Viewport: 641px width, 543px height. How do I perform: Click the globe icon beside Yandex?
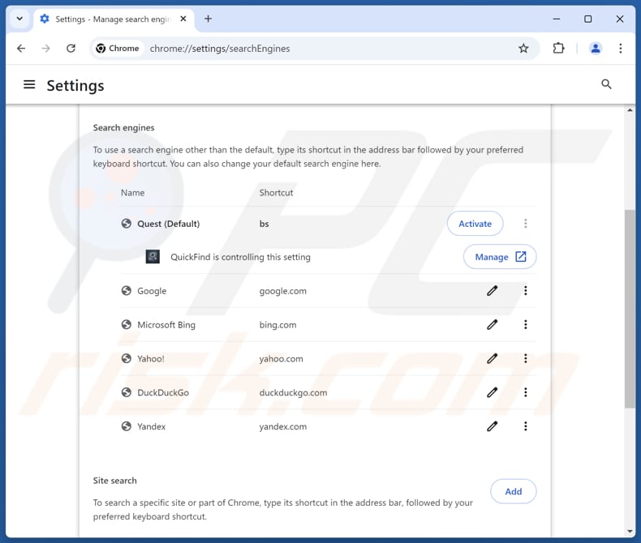[x=127, y=426]
